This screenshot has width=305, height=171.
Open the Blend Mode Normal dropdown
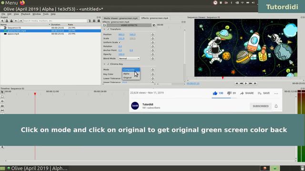(x=129, y=58)
